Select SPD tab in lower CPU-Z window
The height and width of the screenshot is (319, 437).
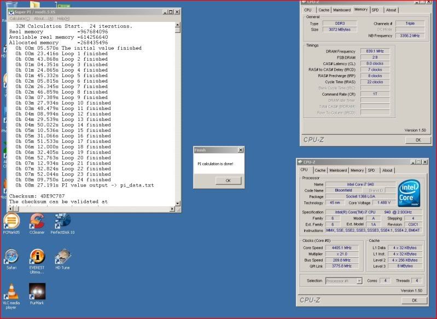point(371,170)
